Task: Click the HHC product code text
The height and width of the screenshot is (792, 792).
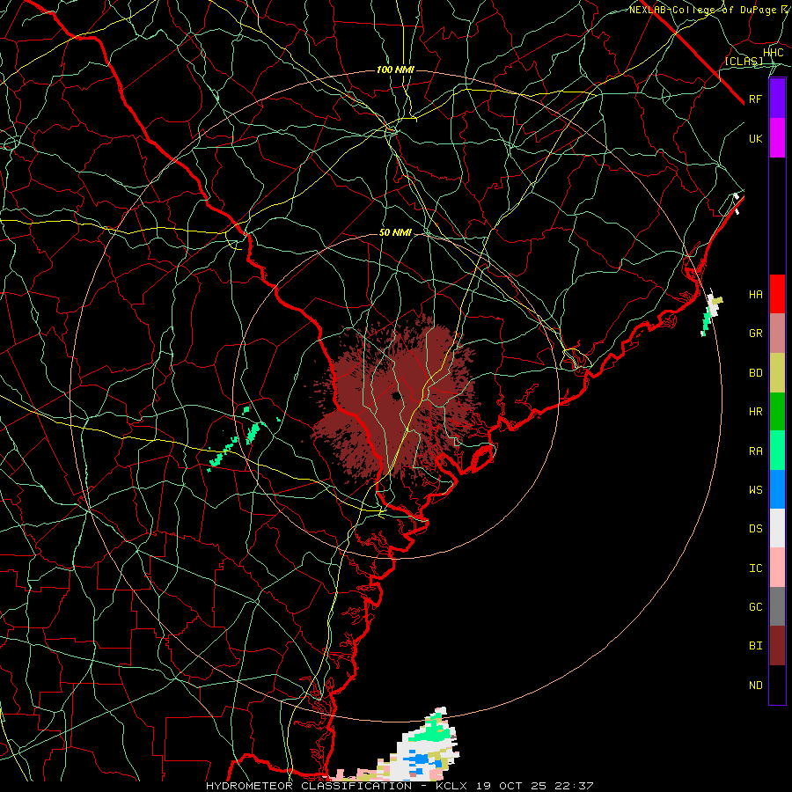Action: [774, 53]
